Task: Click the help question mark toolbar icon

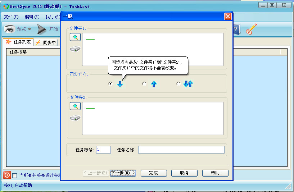Action: tap(237, 29)
